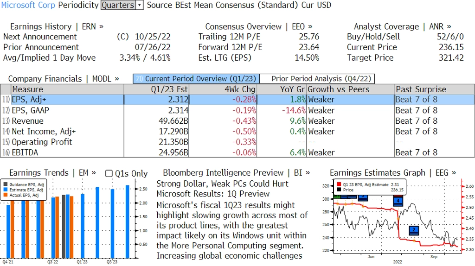Click the Prior Announcement date 07/26/22

(153, 47)
